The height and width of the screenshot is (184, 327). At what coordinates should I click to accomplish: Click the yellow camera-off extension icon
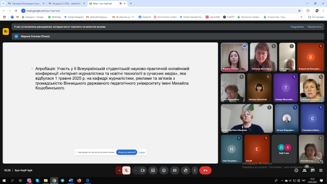[x=6, y=31]
